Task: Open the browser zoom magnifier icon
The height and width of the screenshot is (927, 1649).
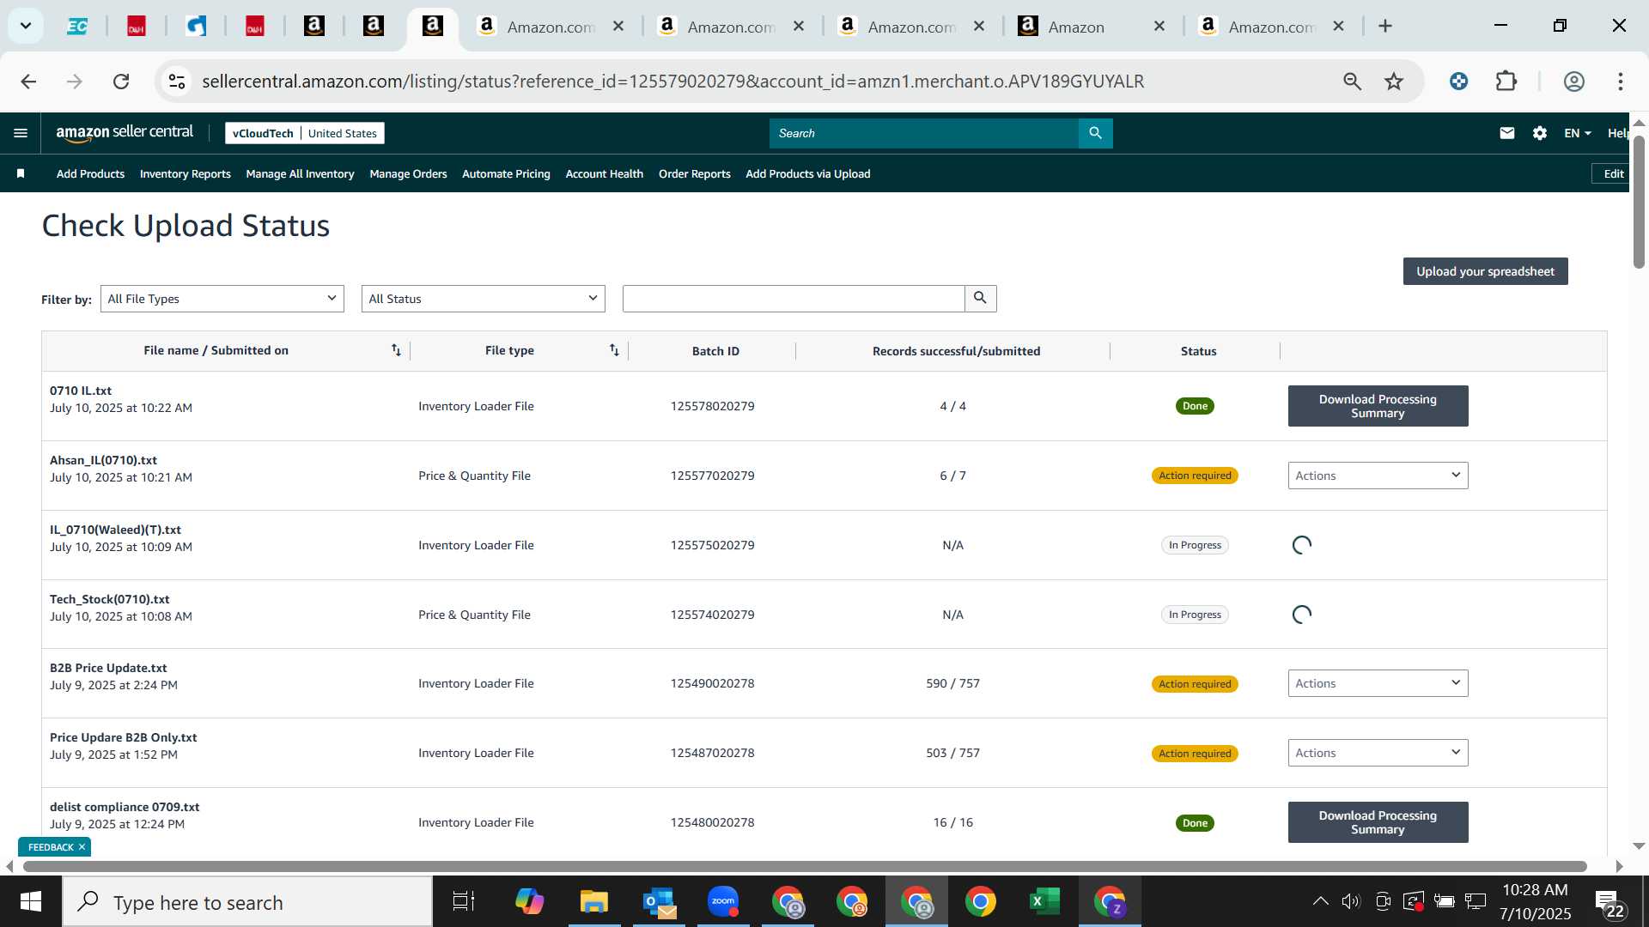Action: (1352, 82)
